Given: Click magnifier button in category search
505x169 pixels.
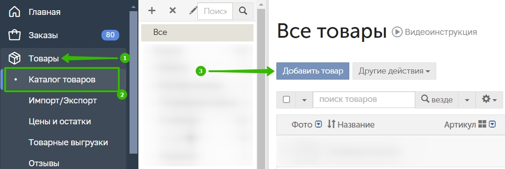Looking at the screenshot, I should point(243,11).
